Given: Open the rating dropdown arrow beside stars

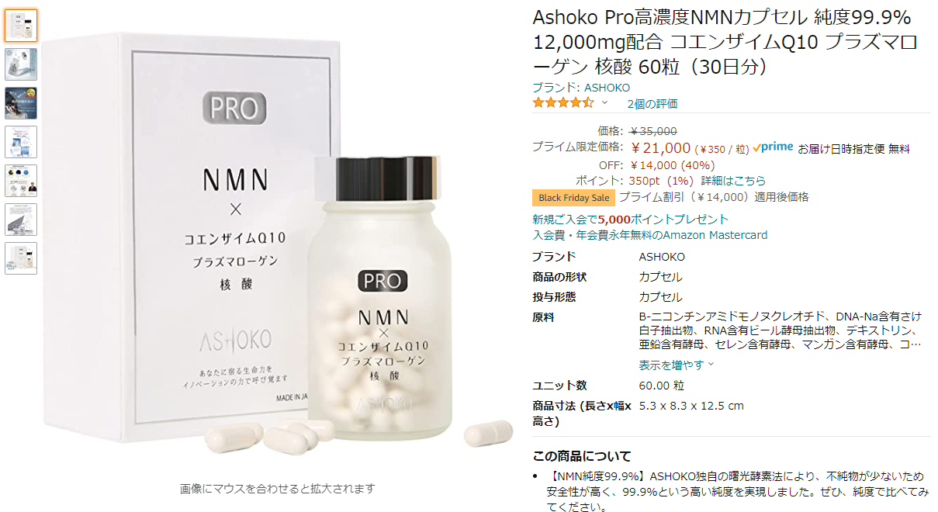Looking at the screenshot, I should pyautogui.click(x=605, y=103).
